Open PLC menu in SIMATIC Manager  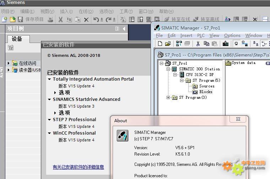(201, 36)
